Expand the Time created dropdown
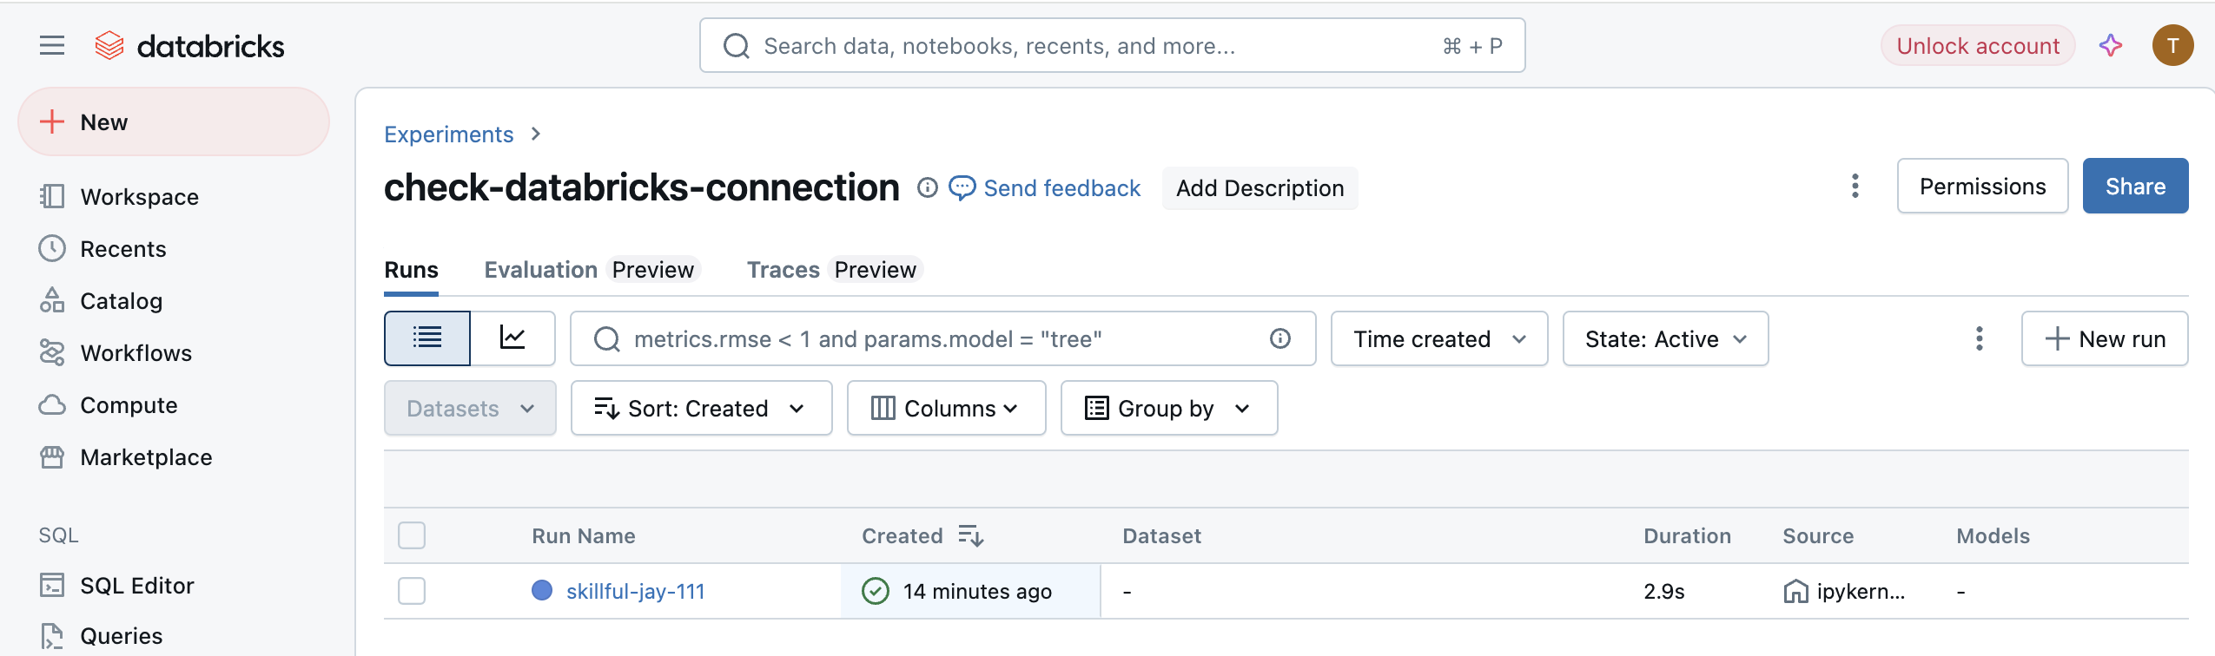Screen dimensions: 2215x656 tap(1438, 338)
